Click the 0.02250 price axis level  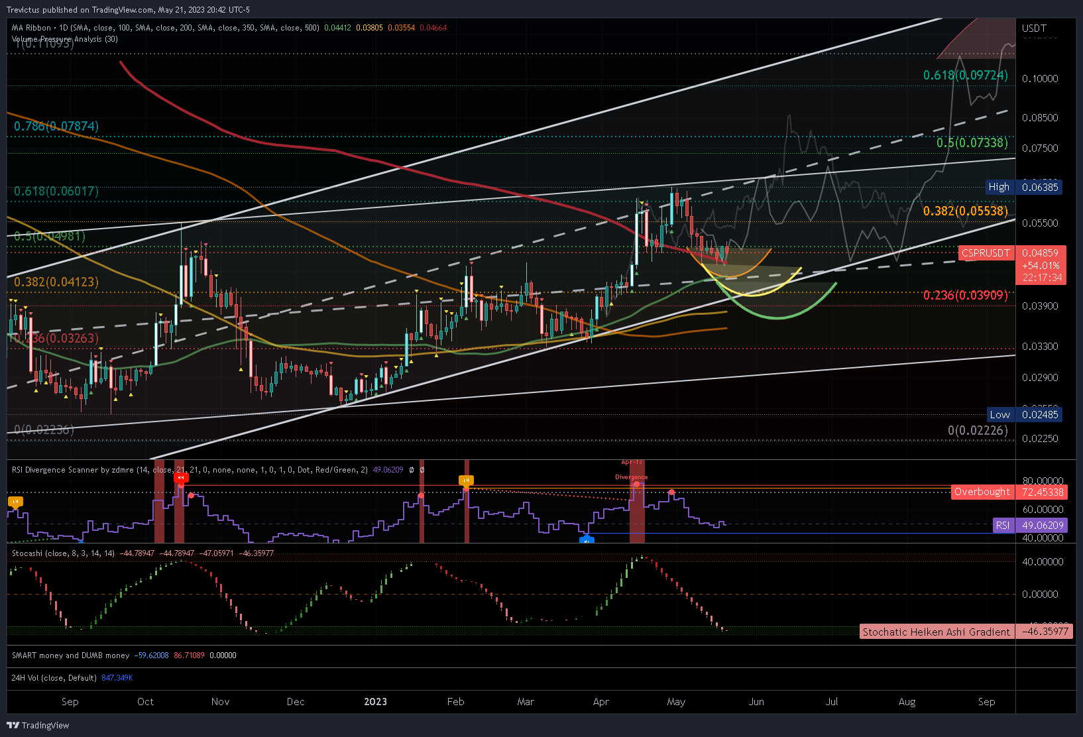(x=1040, y=439)
